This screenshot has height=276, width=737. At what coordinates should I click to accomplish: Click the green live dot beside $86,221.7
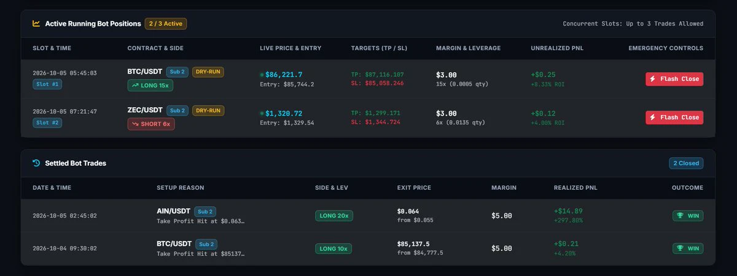point(262,75)
